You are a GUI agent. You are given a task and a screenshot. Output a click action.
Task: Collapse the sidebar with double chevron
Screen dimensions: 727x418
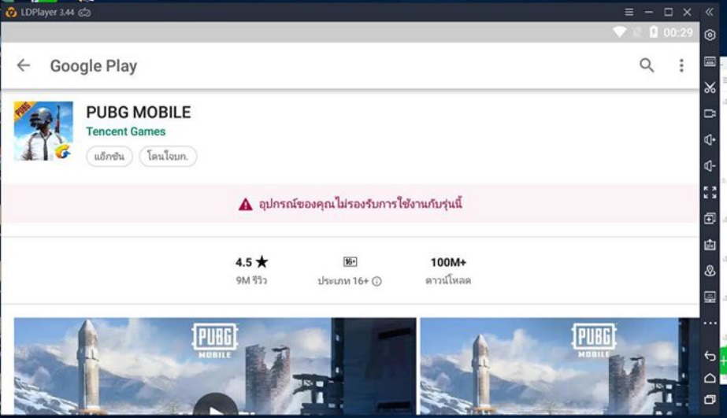(710, 13)
